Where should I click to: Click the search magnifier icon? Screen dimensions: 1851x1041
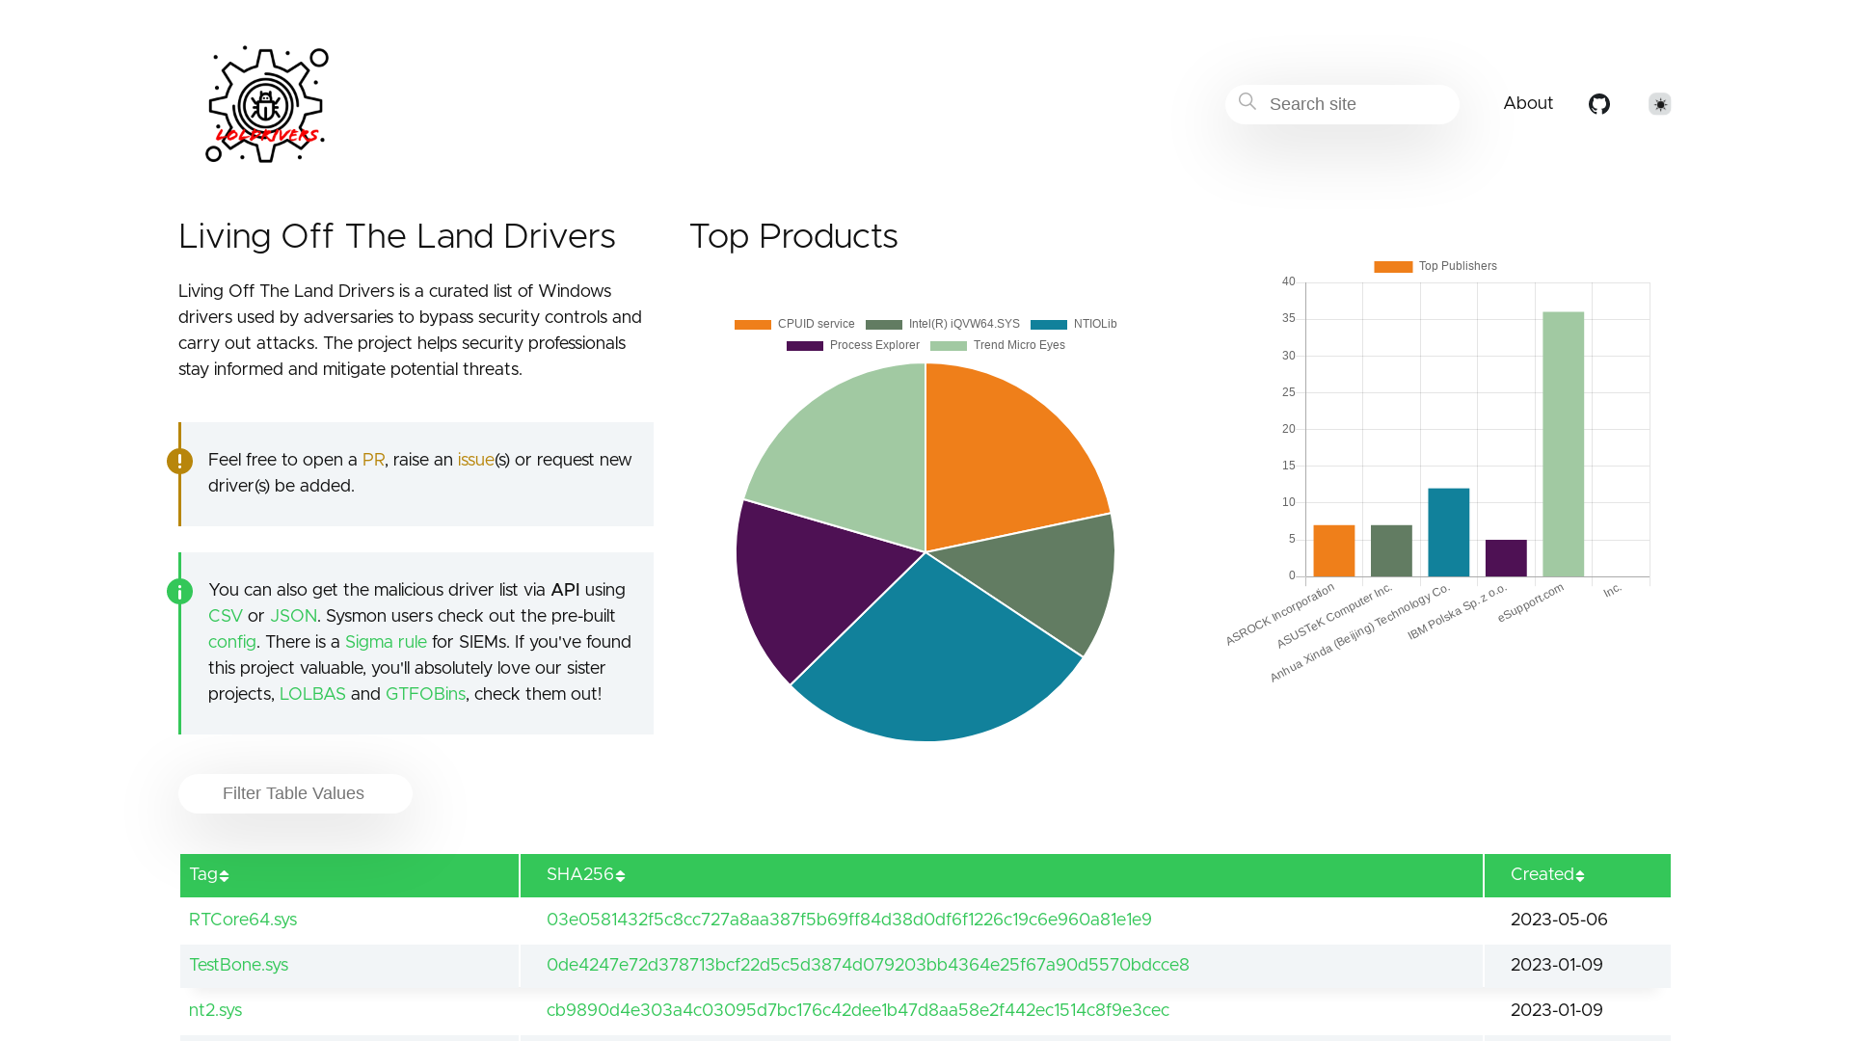1247,101
